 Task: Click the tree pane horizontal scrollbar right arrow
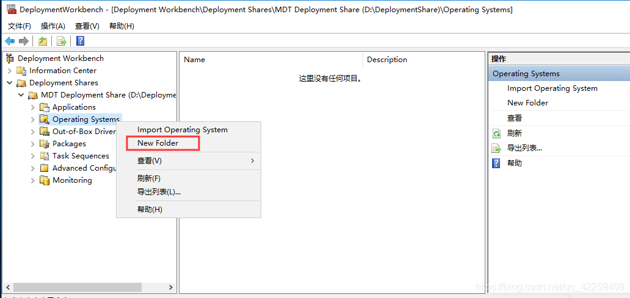172,287
